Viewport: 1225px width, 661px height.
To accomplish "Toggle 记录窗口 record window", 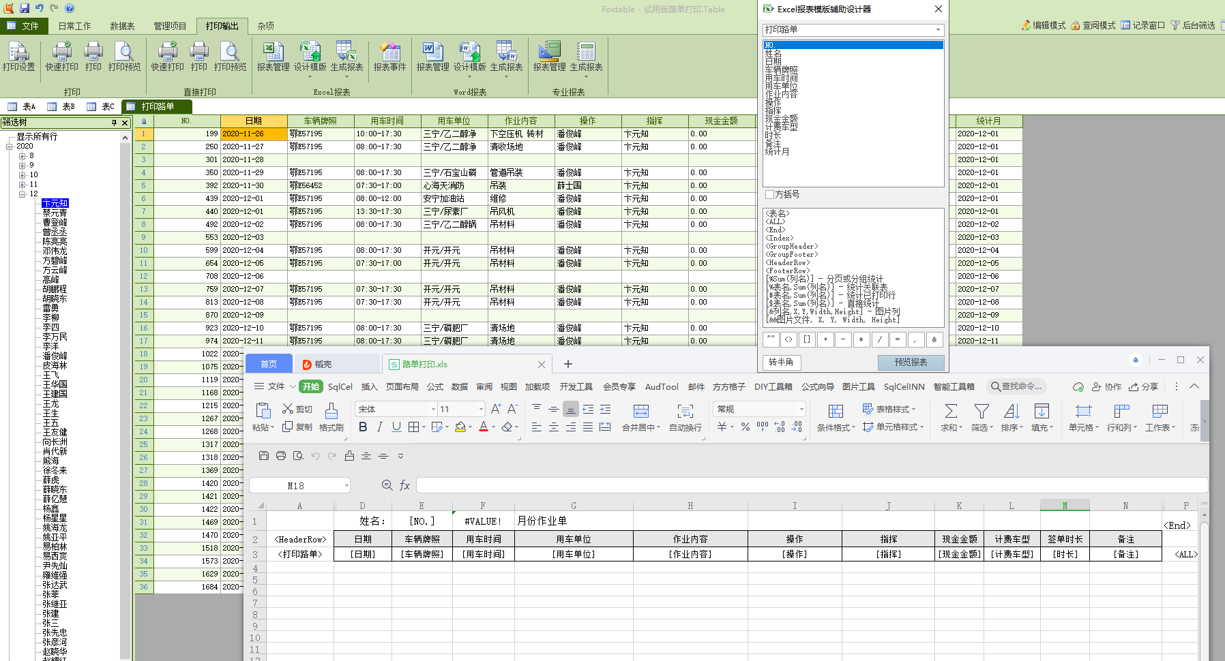I will tap(1142, 25).
